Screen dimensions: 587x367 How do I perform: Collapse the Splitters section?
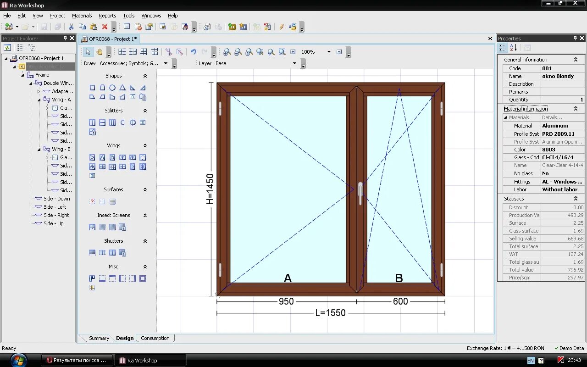[145, 111]
